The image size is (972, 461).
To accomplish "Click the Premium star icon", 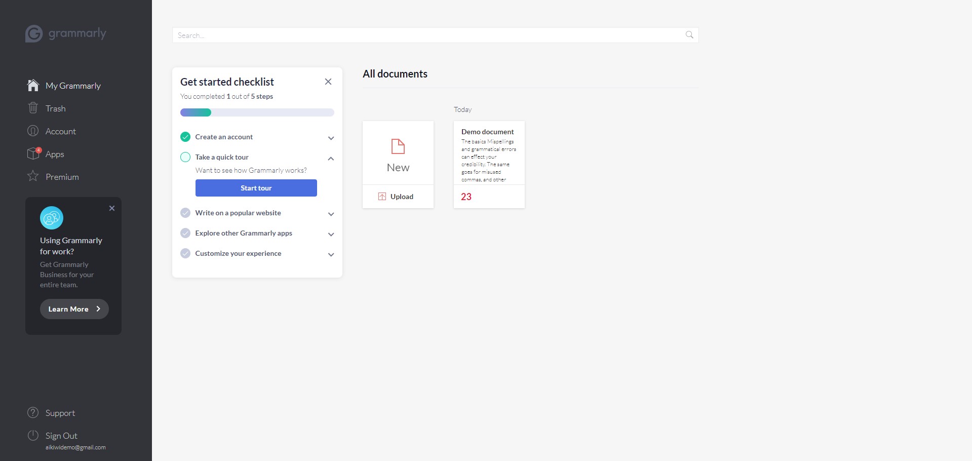I will tap(33, 176).
